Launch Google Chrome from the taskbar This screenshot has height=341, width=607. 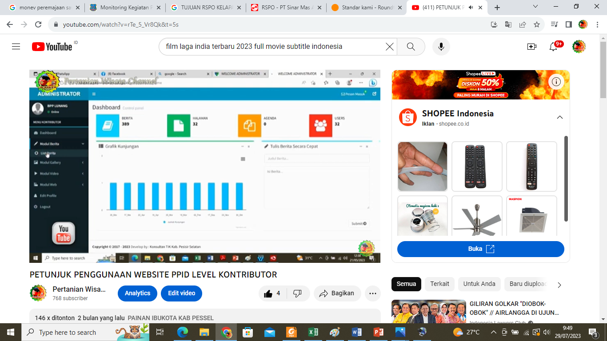click(226, 332)
